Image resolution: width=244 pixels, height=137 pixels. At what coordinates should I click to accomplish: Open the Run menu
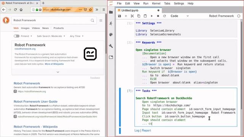pos(146,3)
